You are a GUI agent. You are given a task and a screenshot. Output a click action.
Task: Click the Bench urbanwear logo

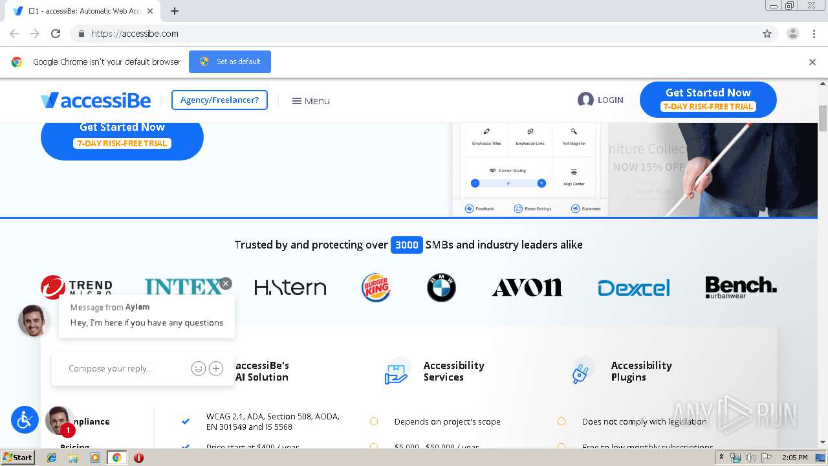tap(741, 287)
